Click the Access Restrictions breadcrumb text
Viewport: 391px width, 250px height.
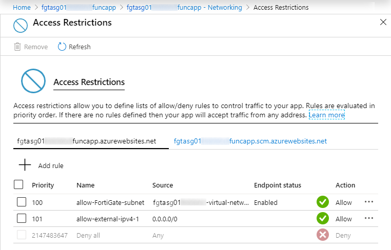tap(281, 8)
